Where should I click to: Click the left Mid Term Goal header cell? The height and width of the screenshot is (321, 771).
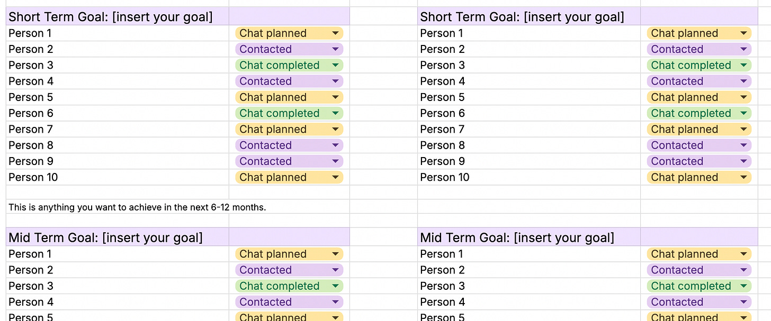(106, 237)
